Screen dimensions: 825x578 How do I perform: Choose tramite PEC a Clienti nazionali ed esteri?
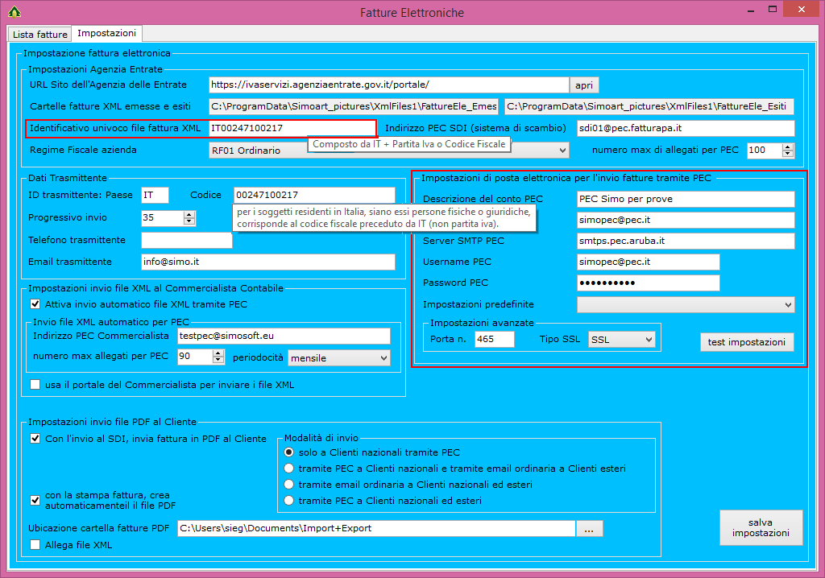pos(288,501)
